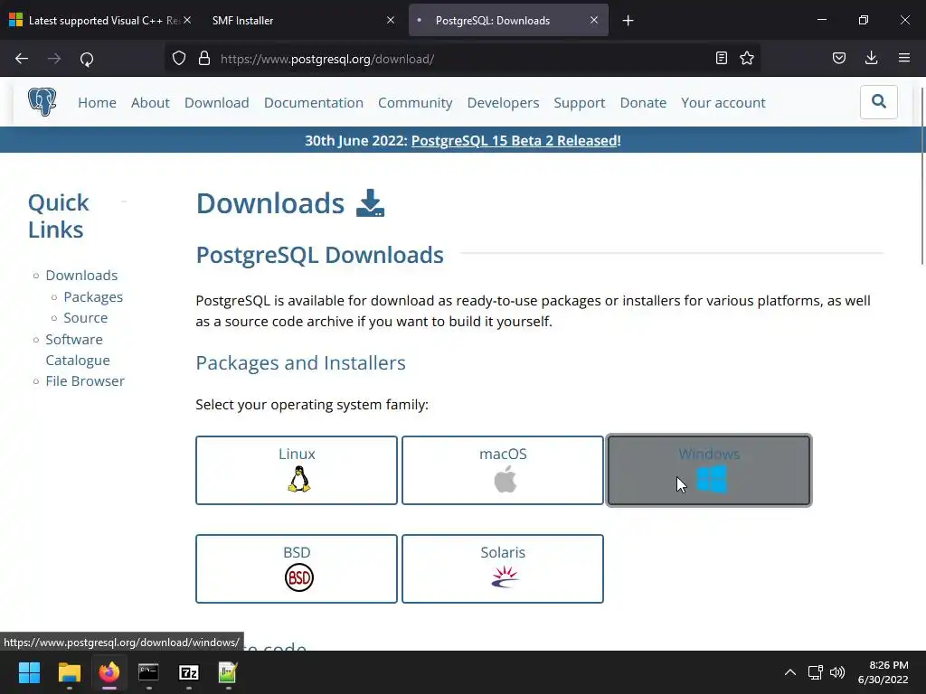The image size is (926, 694).
Task: Open Source in Quick Links sidebar
Action: (x=86, y=317)
